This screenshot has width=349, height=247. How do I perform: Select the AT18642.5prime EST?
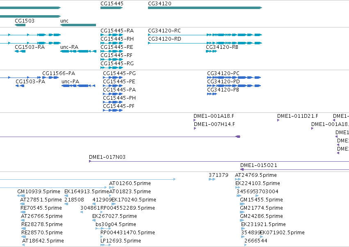[23, 245]
